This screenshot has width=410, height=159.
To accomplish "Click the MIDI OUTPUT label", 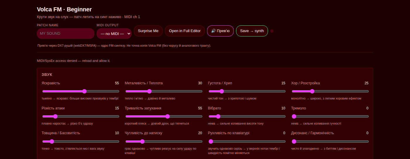I will [x=108, y=25].
